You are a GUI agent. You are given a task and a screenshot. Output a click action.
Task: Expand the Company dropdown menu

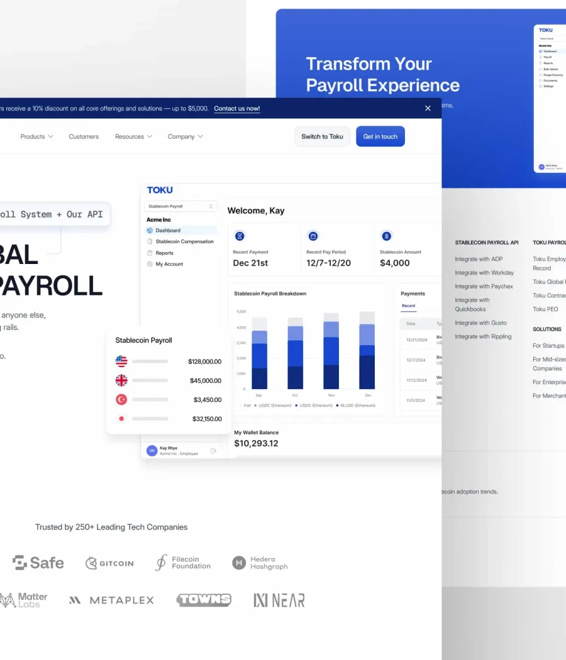coord(186,136)
